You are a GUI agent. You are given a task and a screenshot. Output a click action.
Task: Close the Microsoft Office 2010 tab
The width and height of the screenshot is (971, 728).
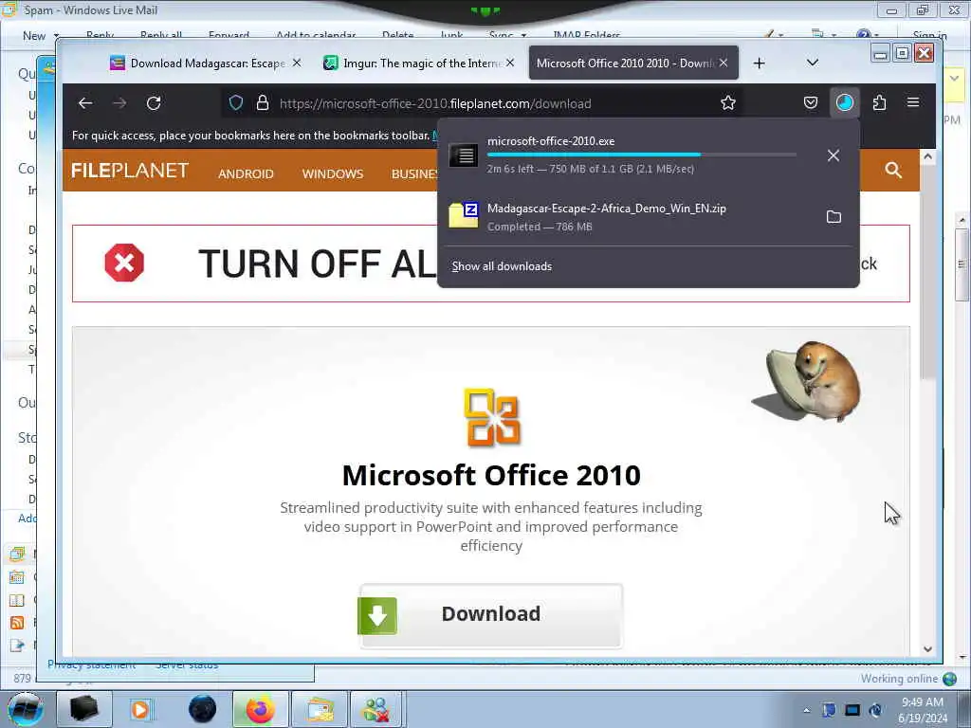coord(724,63)
